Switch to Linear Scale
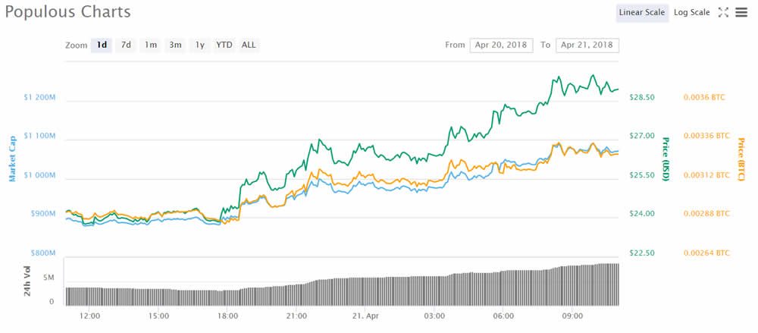 click(x=642, y=12)
